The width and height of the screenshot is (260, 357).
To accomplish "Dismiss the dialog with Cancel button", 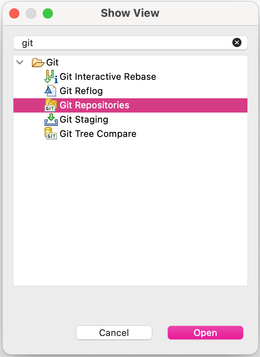I will coord(114,333).
